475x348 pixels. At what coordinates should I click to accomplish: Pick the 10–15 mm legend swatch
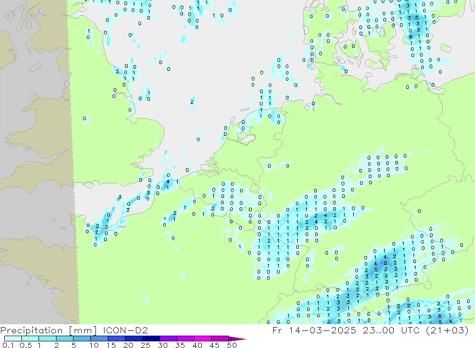click(99, 339)
